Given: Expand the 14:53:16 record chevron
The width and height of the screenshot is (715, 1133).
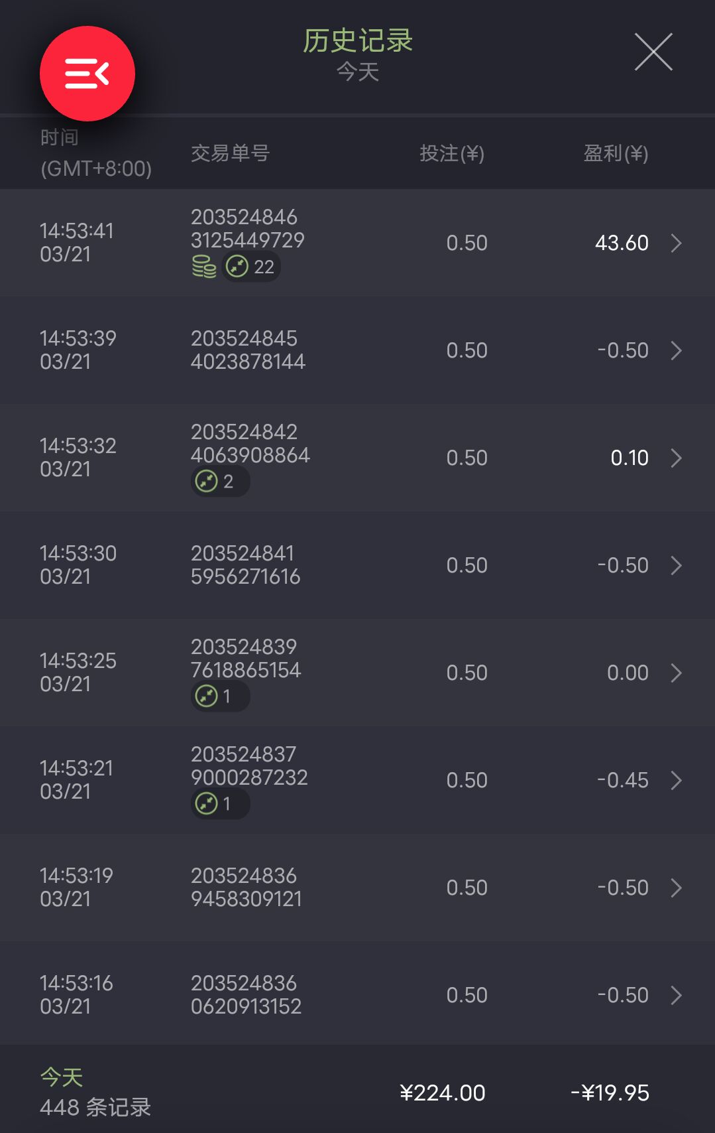Looking at the screenshot, I should (x=676, y=995).
